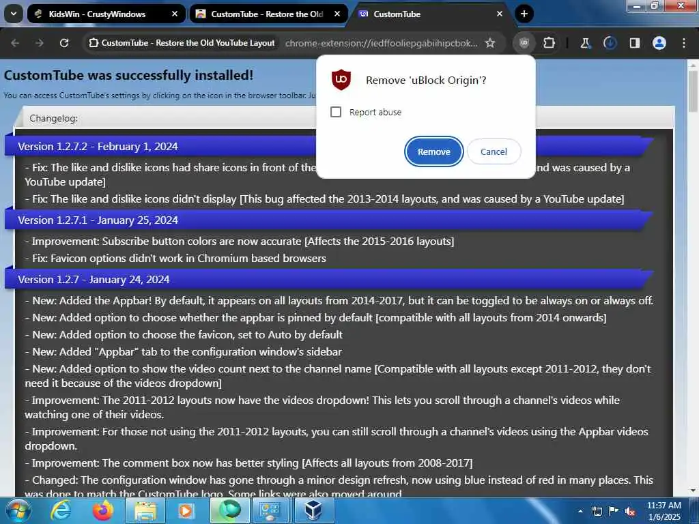Click the uBlock Origin shield logo in dialog

click(x=341, y=80)
